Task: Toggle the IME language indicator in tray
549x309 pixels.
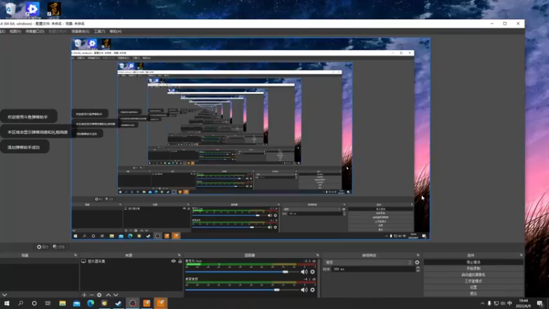Action: [510, 303]
